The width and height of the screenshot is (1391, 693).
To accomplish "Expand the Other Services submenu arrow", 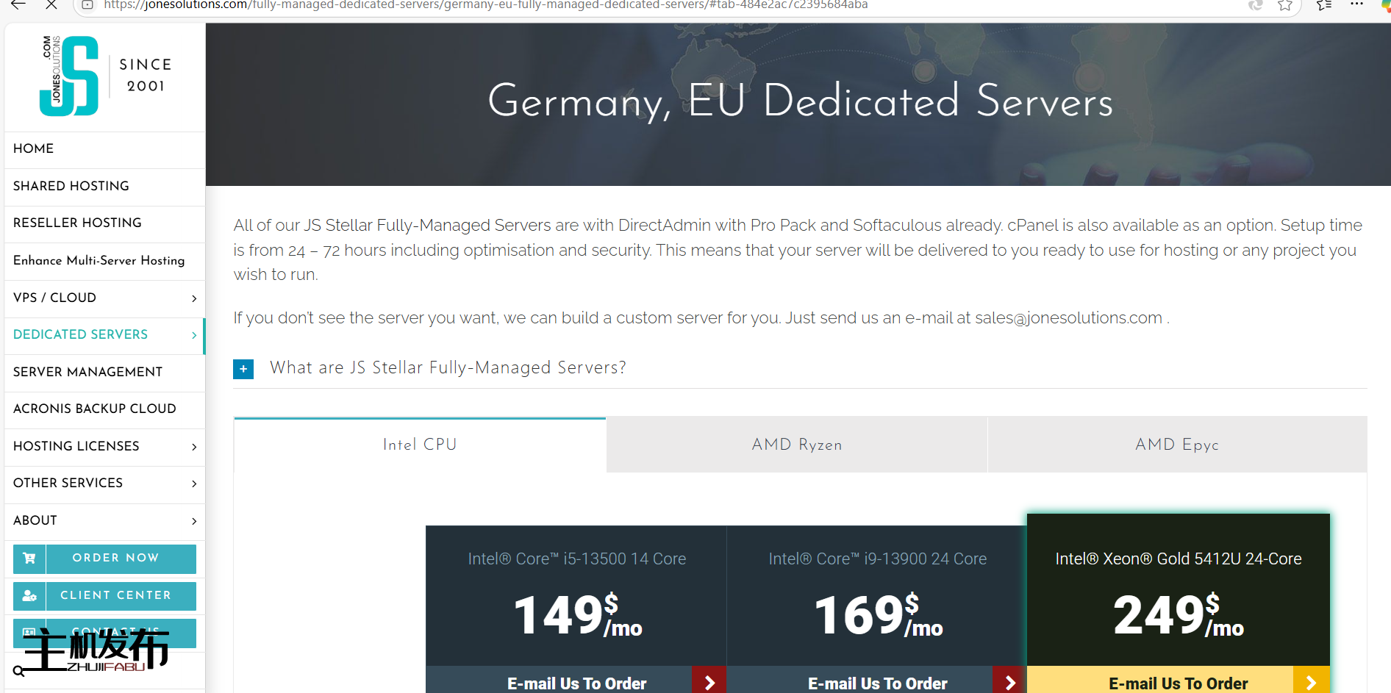I will point(194,484).
